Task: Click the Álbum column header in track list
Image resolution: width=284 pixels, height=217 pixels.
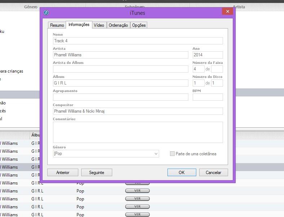Action: point(35,135)
